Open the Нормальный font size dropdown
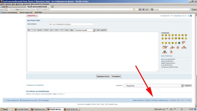Image resolution: width=197 pixels, height=111 pixels. click(x=85, y=30)
